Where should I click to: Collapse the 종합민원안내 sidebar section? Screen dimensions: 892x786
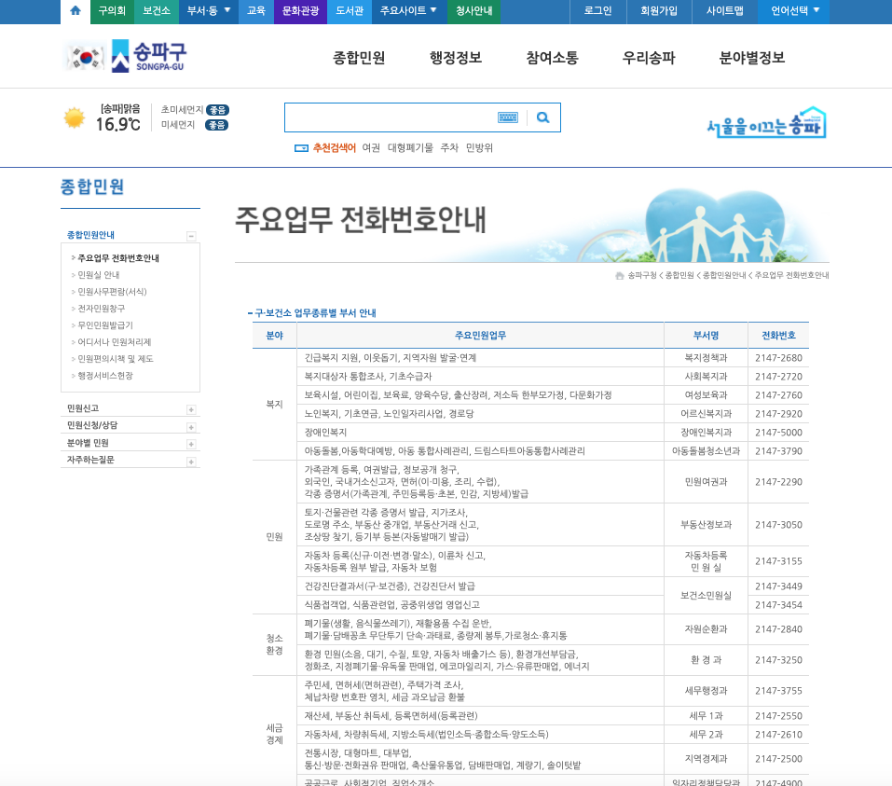(x=192, y=235)
